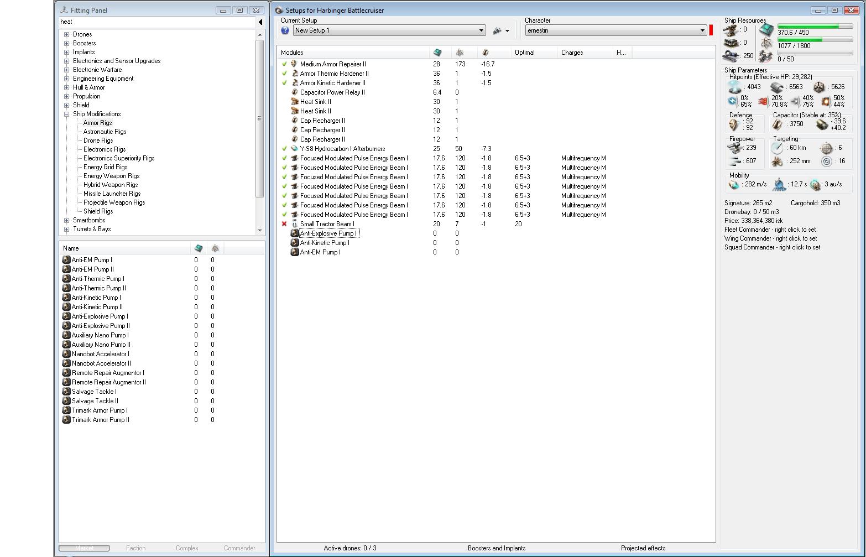This screenshot has width=866, height=557.
Task: Select Anti-Thermic Pump II in the item list
Action: [x=99, y=288]
